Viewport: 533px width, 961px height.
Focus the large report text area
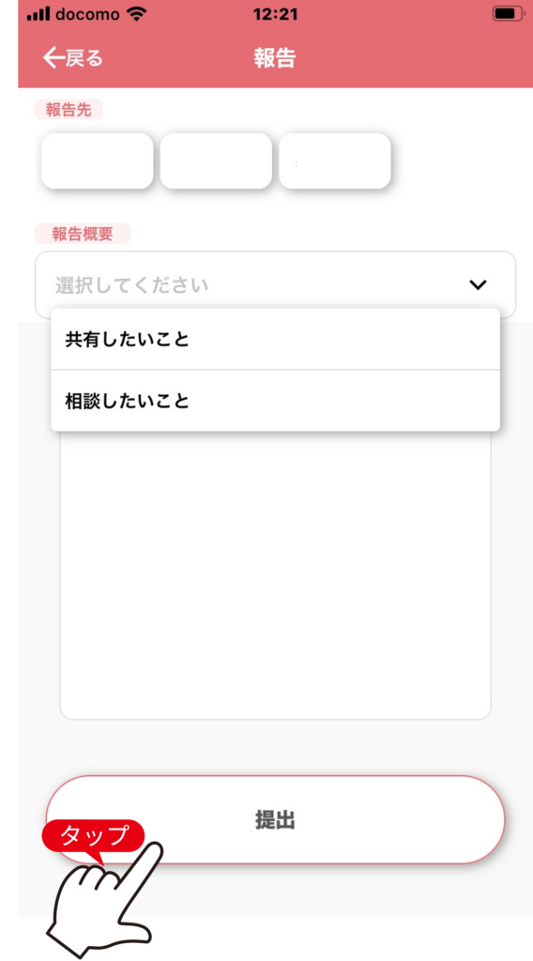click(x=275, y=575)
